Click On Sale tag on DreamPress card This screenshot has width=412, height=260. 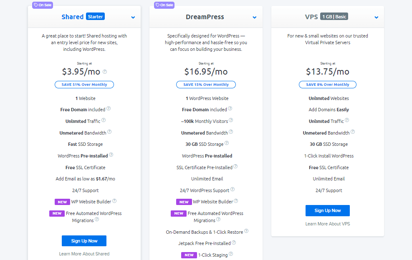(x=164, y=5)
